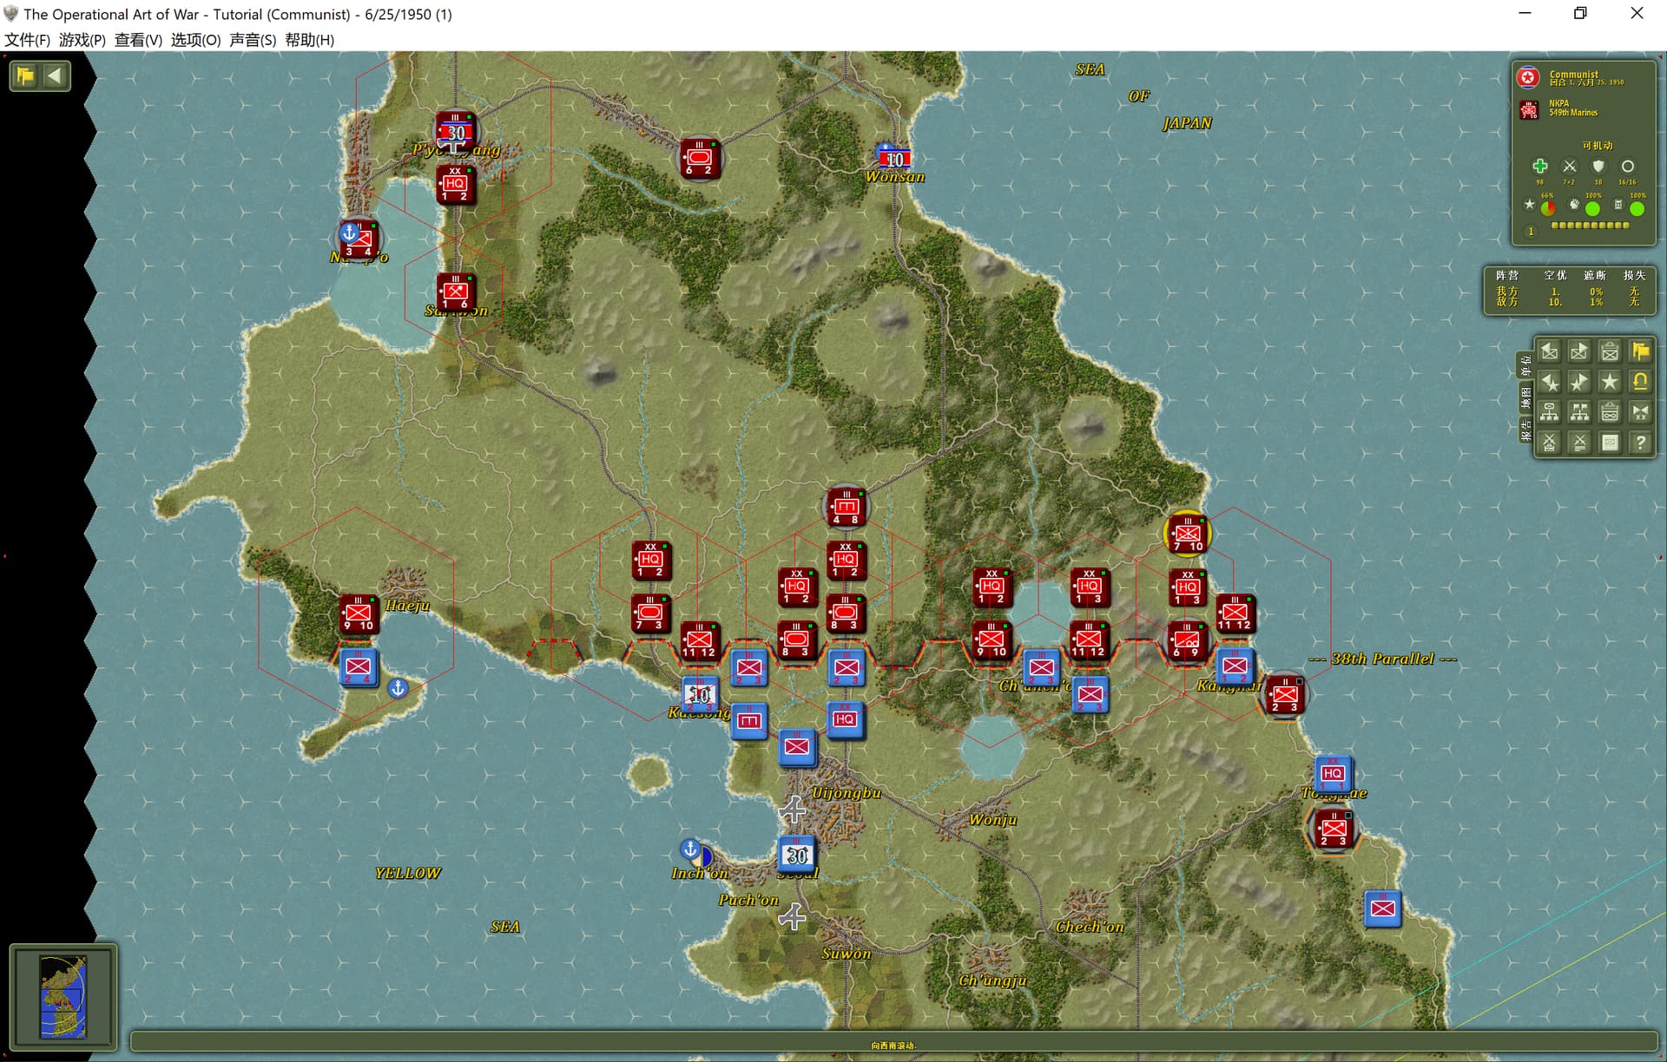Click the 空优 column header
Image resolution: width=1667 pixels, height=1062 pixels.
pos(1554,275)
